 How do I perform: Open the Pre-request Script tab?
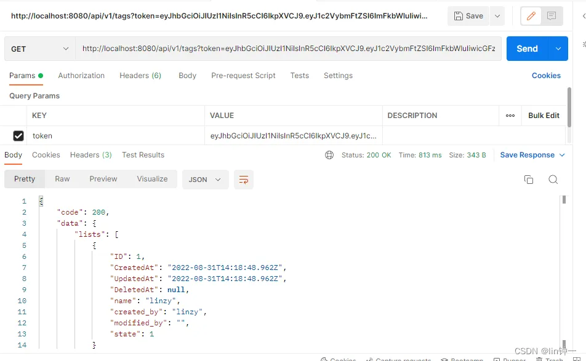click(x=243, y=76)
